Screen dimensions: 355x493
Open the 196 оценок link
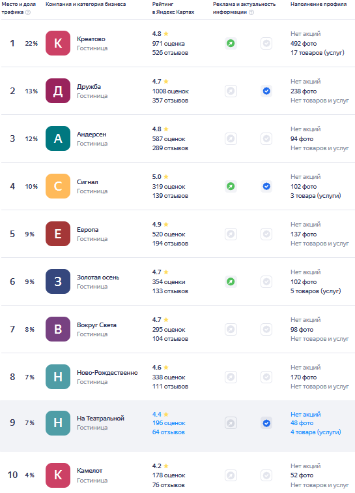pos(169,423)
